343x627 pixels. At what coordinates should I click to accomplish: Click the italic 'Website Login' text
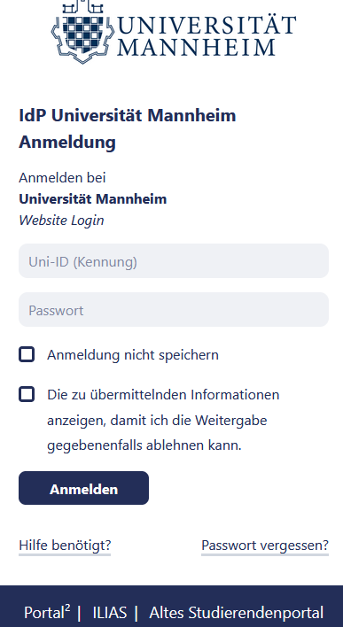click(x=61, y=221)
